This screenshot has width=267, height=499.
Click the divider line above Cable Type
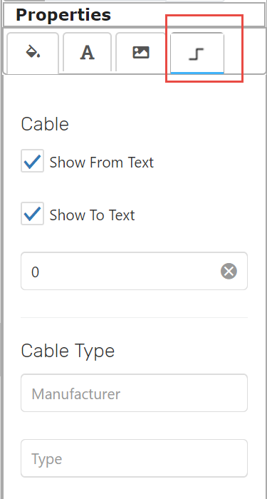coord(134,317)
